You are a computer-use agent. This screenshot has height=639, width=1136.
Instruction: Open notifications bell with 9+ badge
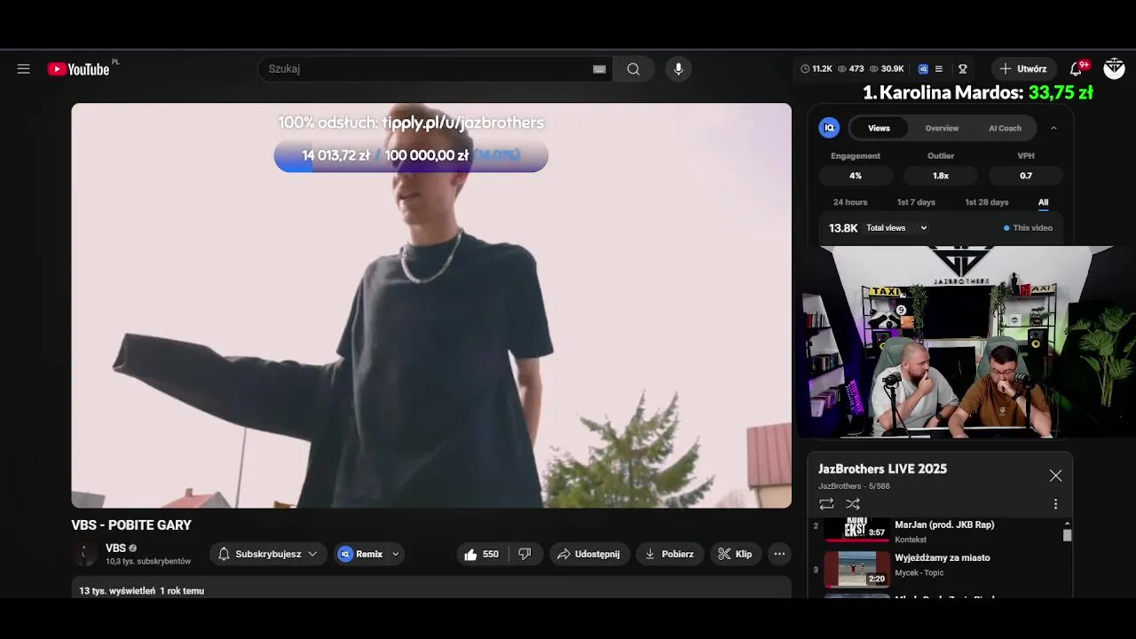point(1077,68)
